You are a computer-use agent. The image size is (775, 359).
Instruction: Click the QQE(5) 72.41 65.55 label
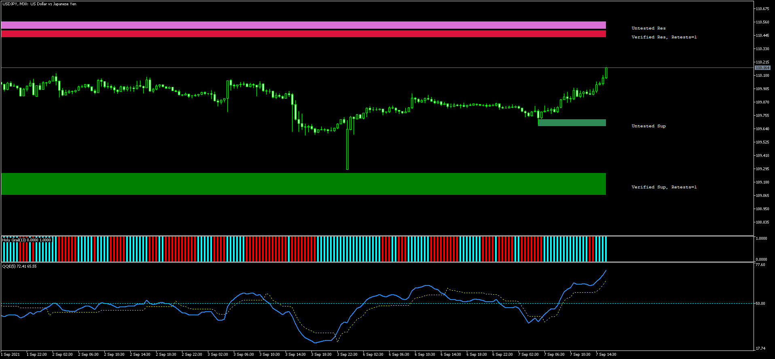[19, 266]
